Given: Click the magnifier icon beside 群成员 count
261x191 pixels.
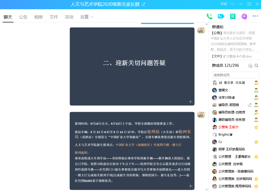Looking at the screenshot, I should click(x=256, y=66).
